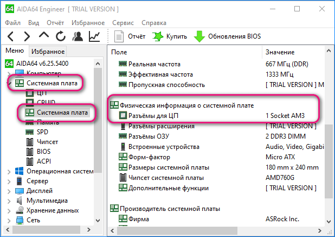Select Хранение данных in the tree

tap(53, 210)
